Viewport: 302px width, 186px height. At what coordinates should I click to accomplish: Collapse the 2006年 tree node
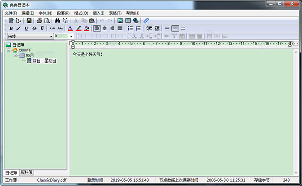tap(8, 50)
